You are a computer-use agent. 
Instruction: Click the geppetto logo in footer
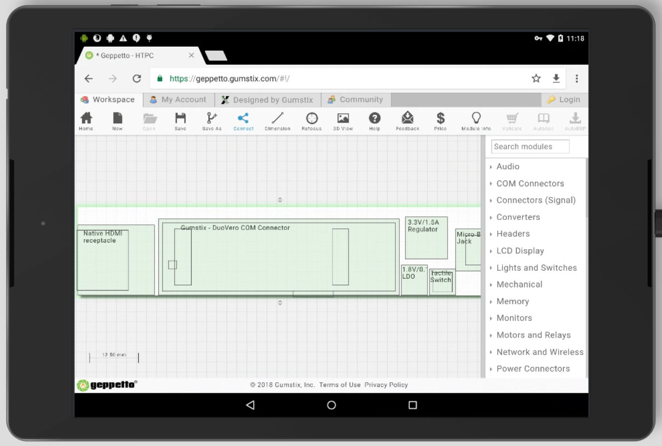(107, 385)
